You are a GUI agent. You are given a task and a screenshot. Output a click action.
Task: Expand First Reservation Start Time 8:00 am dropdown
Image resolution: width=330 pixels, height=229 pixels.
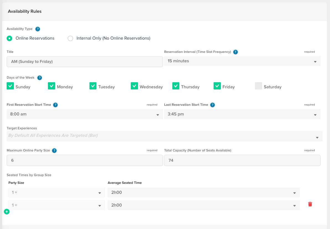[85, 114]
